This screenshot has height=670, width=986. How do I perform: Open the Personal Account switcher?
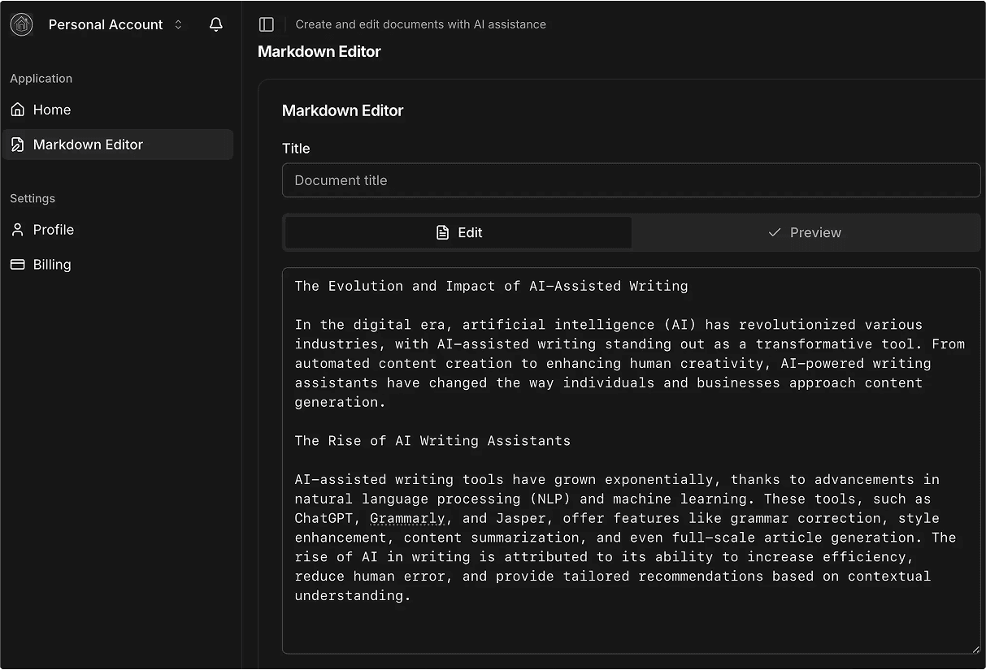pos(98,24)
